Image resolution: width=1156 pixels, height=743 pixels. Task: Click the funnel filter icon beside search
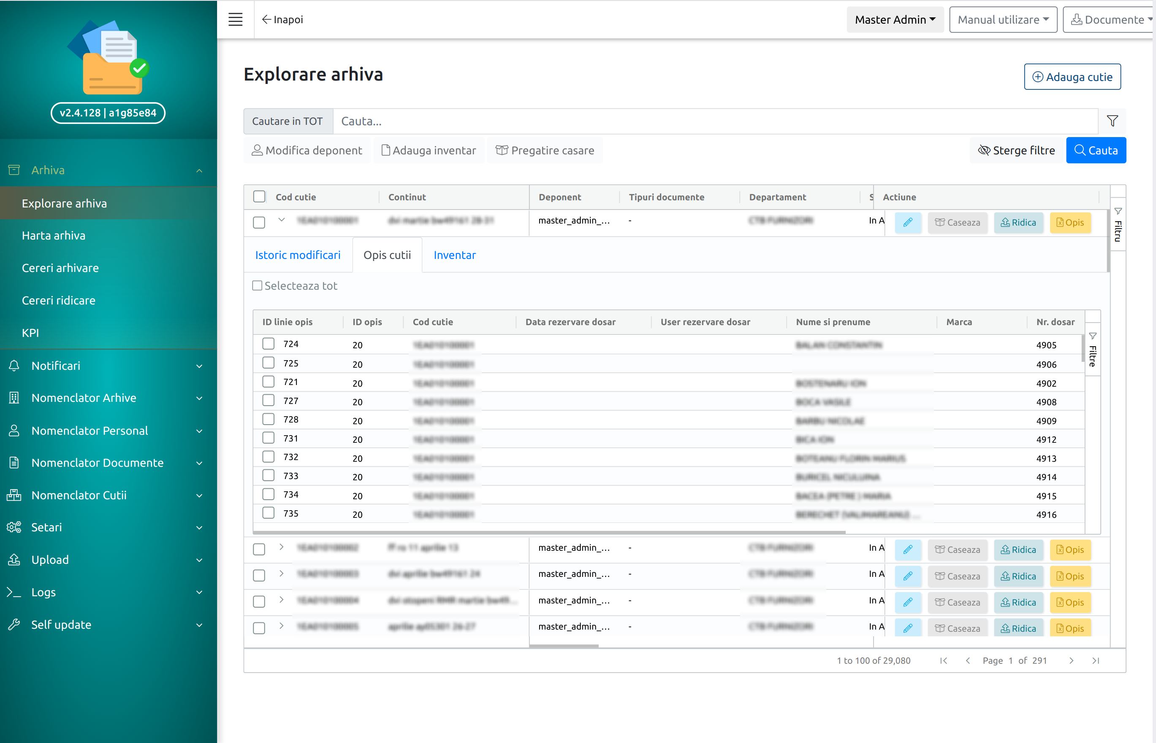click(1112, 121)
